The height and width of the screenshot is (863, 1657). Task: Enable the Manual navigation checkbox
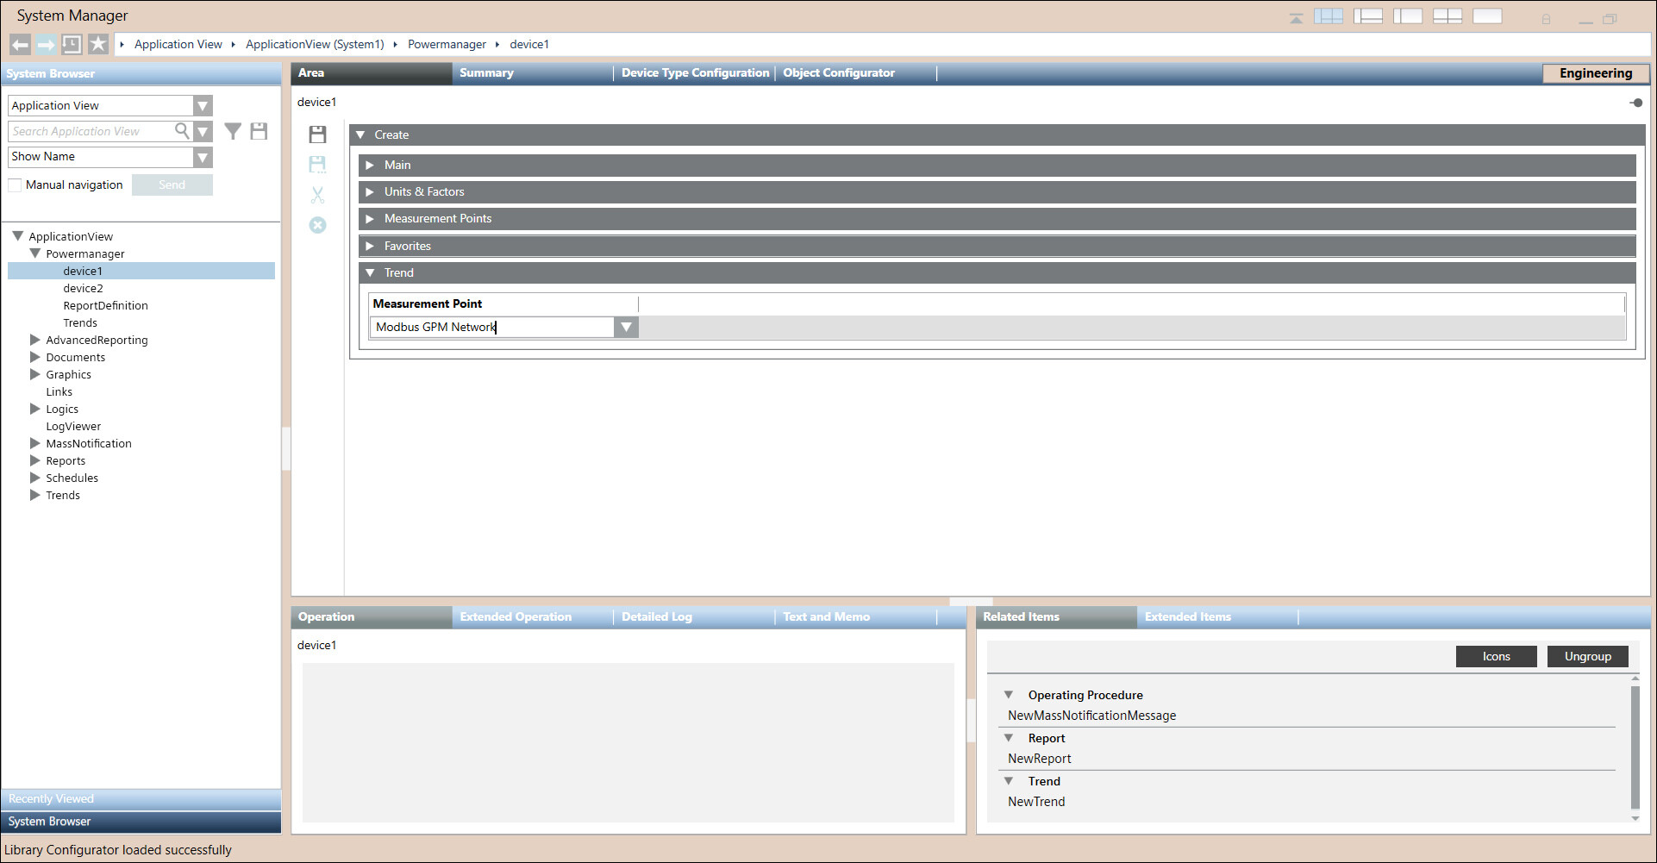15,185
